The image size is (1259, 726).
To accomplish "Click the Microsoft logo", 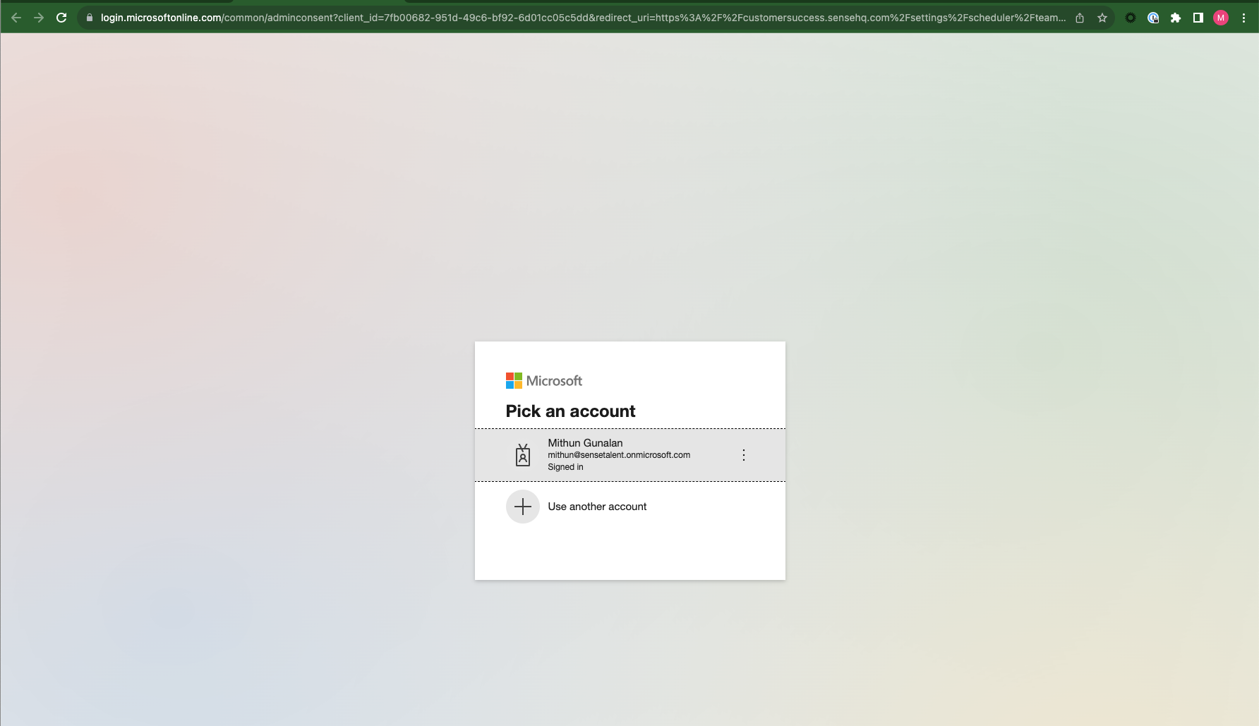I will click(544, 381).
